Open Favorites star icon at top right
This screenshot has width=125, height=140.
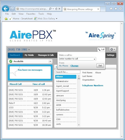coord(116,9)
